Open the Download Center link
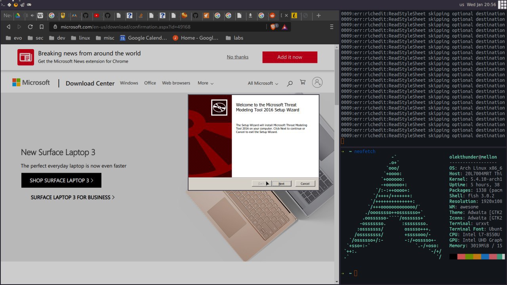This screenshot has width=507, height=285. point(90,83)
